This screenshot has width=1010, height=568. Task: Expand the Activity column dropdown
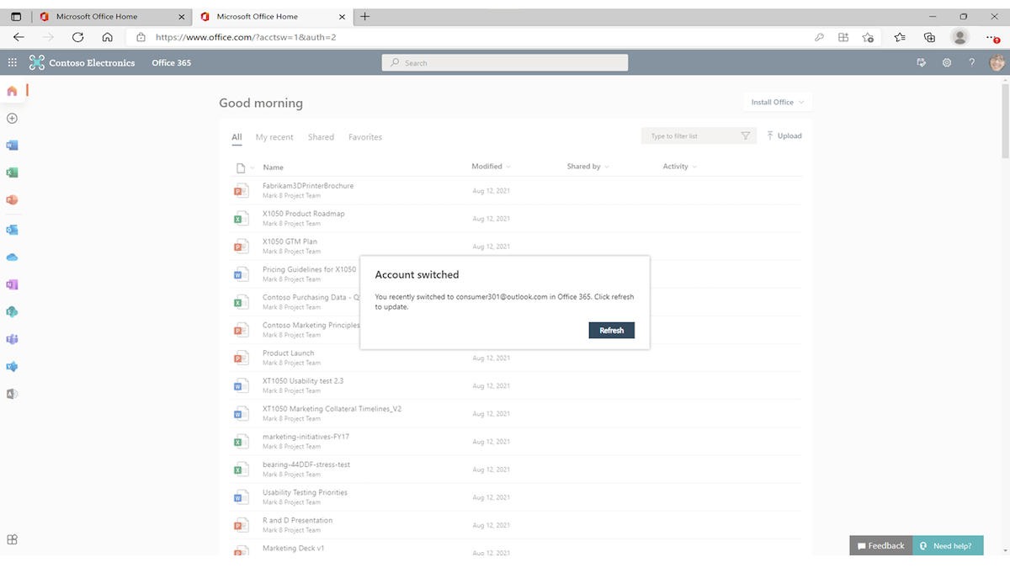[680, 166]
